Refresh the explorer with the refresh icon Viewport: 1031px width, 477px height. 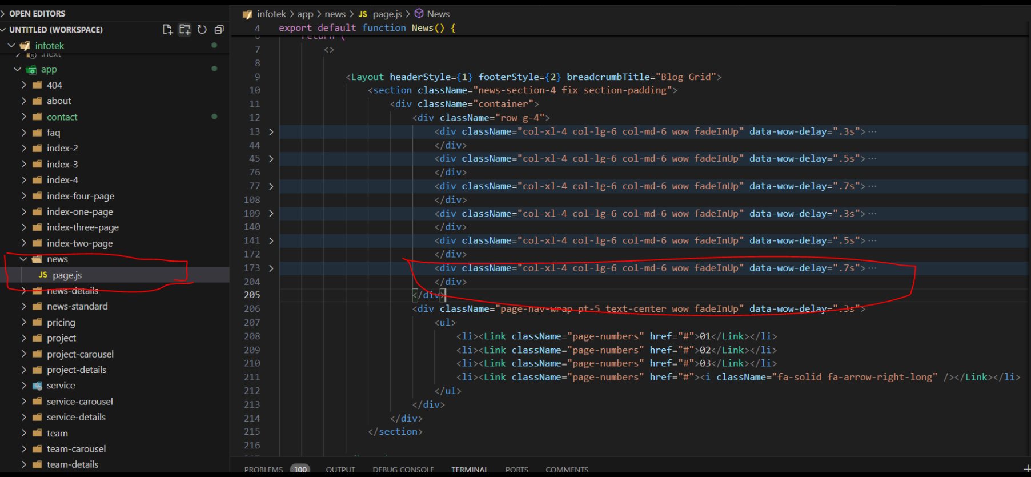(x=202, y=30)
